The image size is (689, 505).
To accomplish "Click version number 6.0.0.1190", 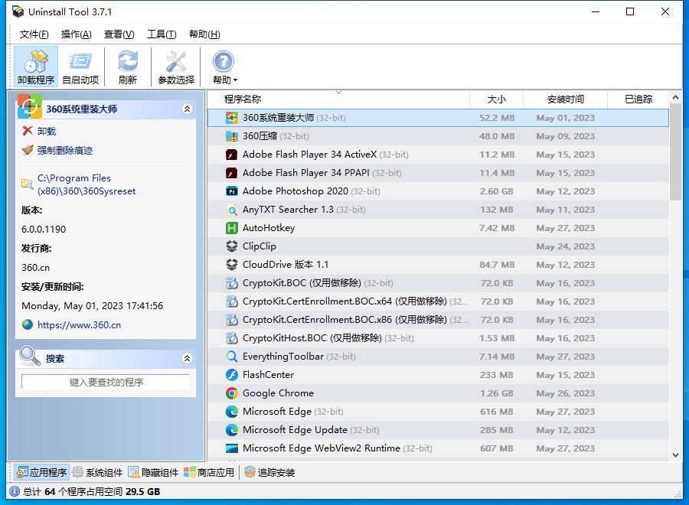I will coord(44,230).
